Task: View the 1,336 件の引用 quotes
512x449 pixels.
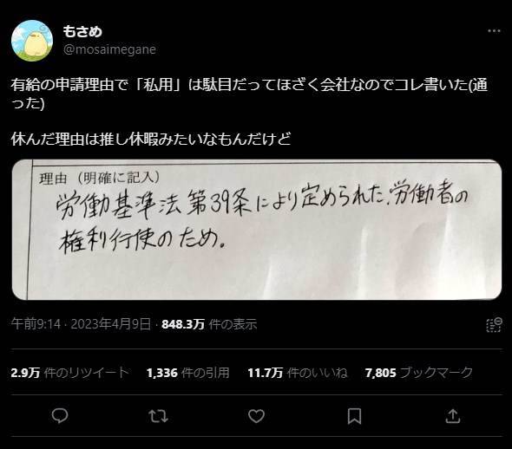Action: tap(188, 373)
